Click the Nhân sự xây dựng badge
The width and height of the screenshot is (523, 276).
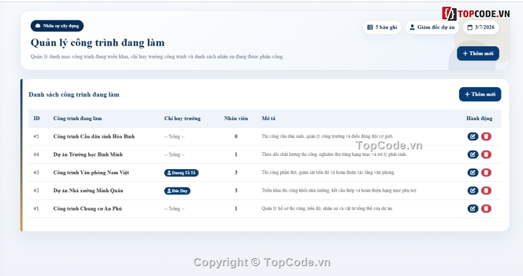pyautogui.click(x=57, y=26)
